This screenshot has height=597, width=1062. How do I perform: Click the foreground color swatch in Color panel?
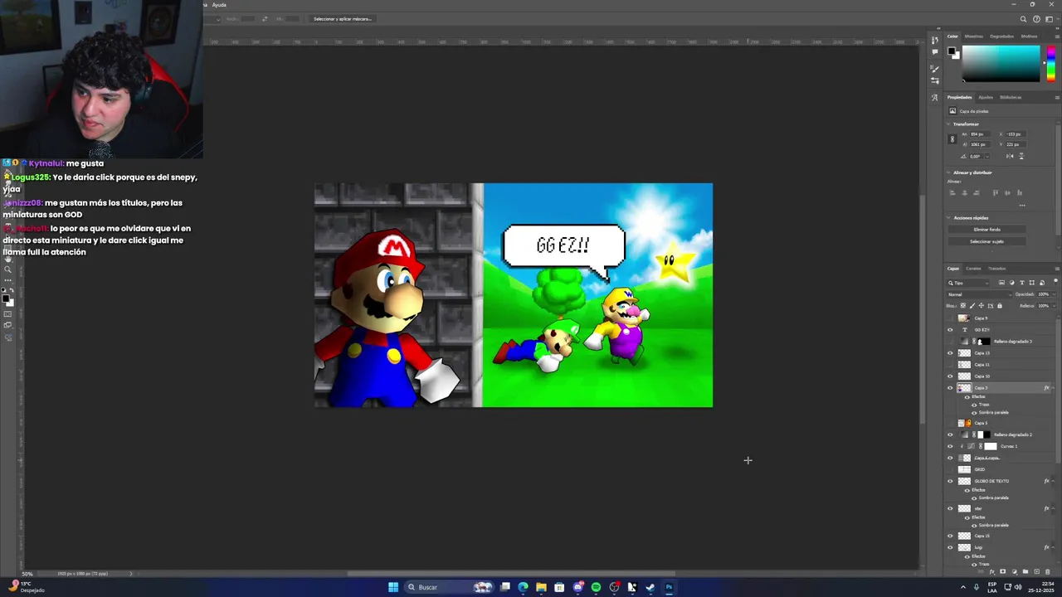pos(952,51)
